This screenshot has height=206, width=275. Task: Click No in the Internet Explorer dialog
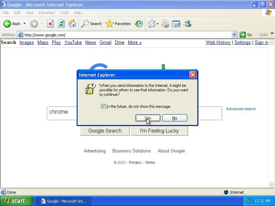[x=175, y=118]
